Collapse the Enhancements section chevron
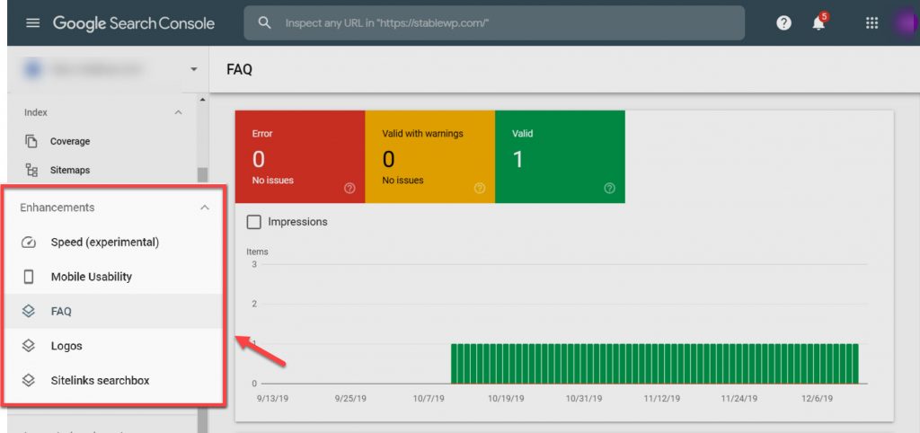The image size is (920, 433). tap(204, 208)
